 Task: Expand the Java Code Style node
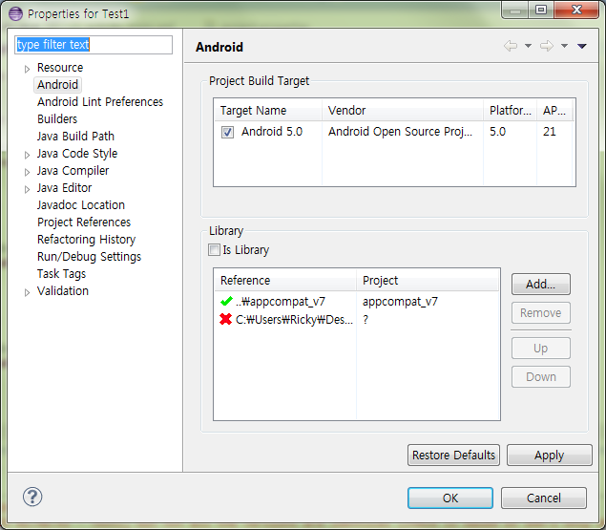[x=27, y=155]
